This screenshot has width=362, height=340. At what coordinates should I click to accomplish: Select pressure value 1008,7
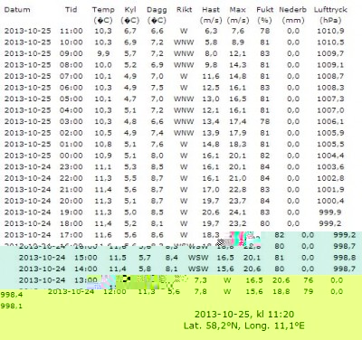tap(330, 76)
